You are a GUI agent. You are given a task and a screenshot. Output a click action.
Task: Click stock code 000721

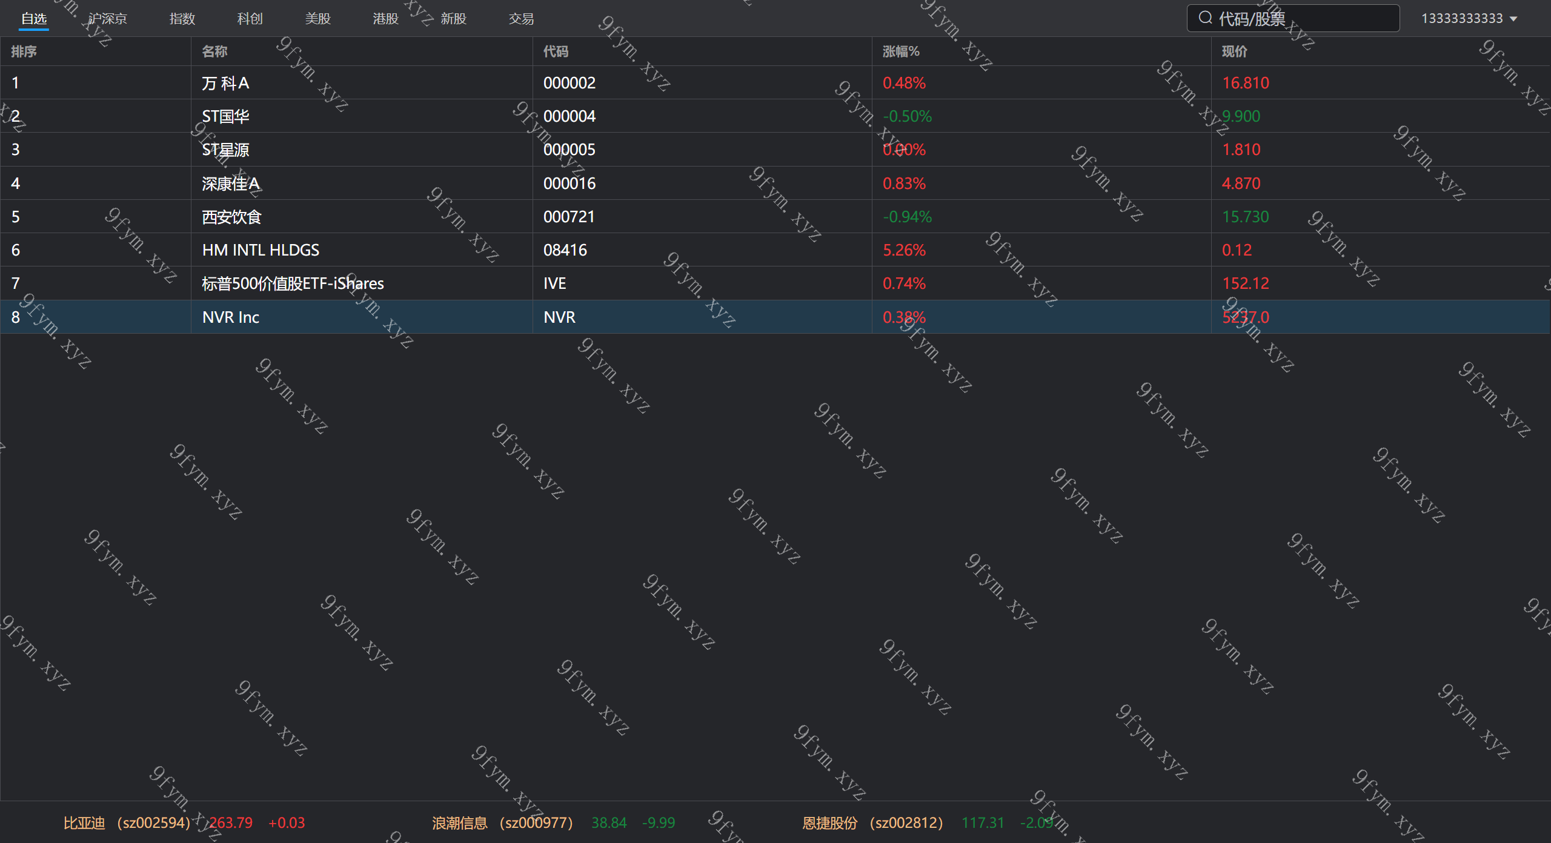pyautogui.click(x=570, y=217)
